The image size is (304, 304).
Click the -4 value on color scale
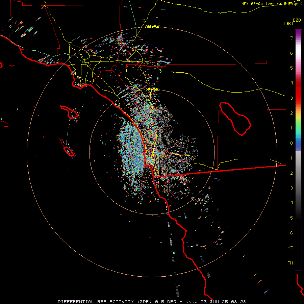(x=290, y=203)
